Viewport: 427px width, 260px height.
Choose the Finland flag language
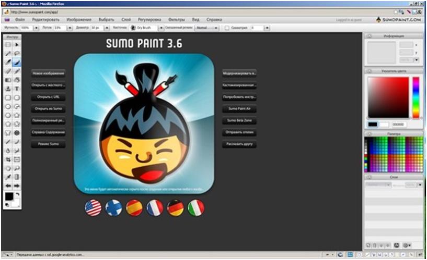[114, 208]
